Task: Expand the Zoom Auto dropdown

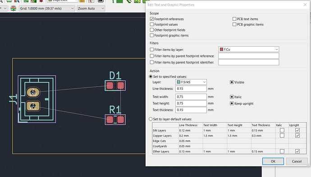Action: (x=91, y=8)
